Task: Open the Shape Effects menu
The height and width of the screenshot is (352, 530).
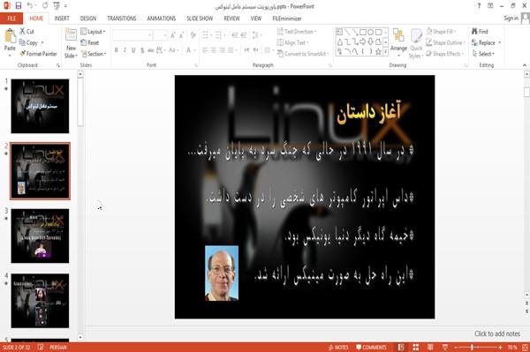Action: [x=445, y=54]
